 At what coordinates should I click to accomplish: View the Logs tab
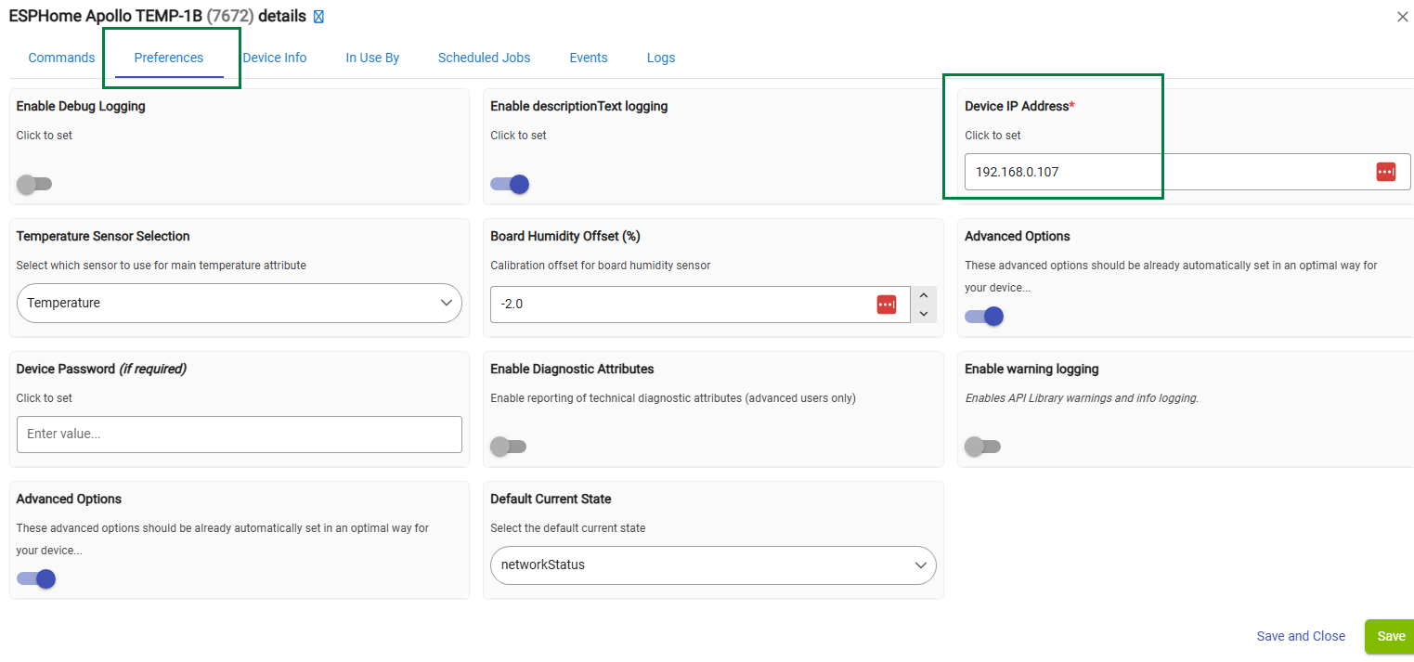[x=660, y=58]
